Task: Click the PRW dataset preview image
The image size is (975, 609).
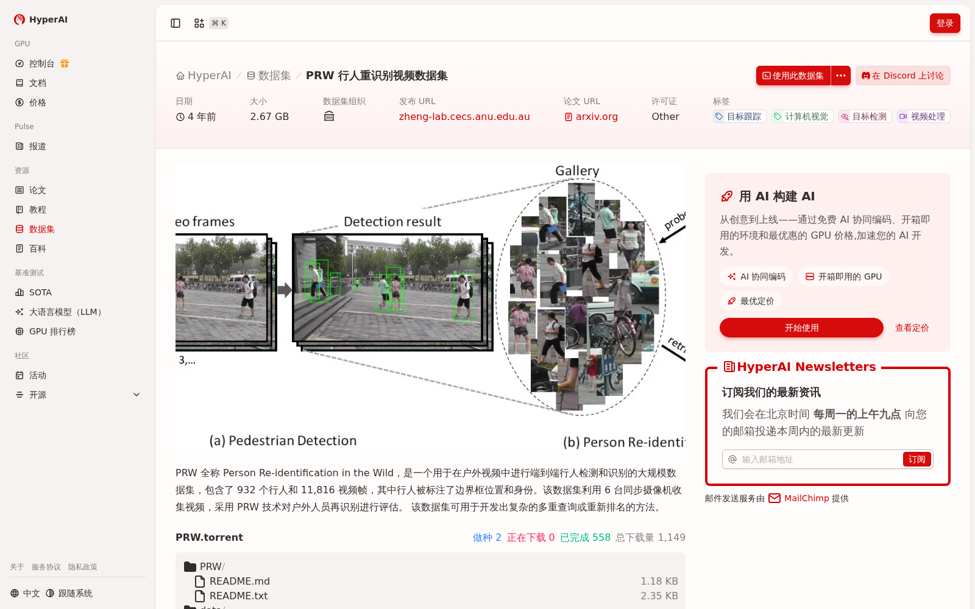Action: 430,308
